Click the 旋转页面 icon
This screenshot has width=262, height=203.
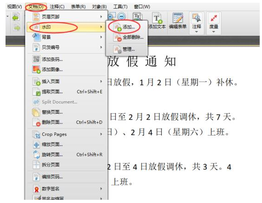click(x=36, y=155)
